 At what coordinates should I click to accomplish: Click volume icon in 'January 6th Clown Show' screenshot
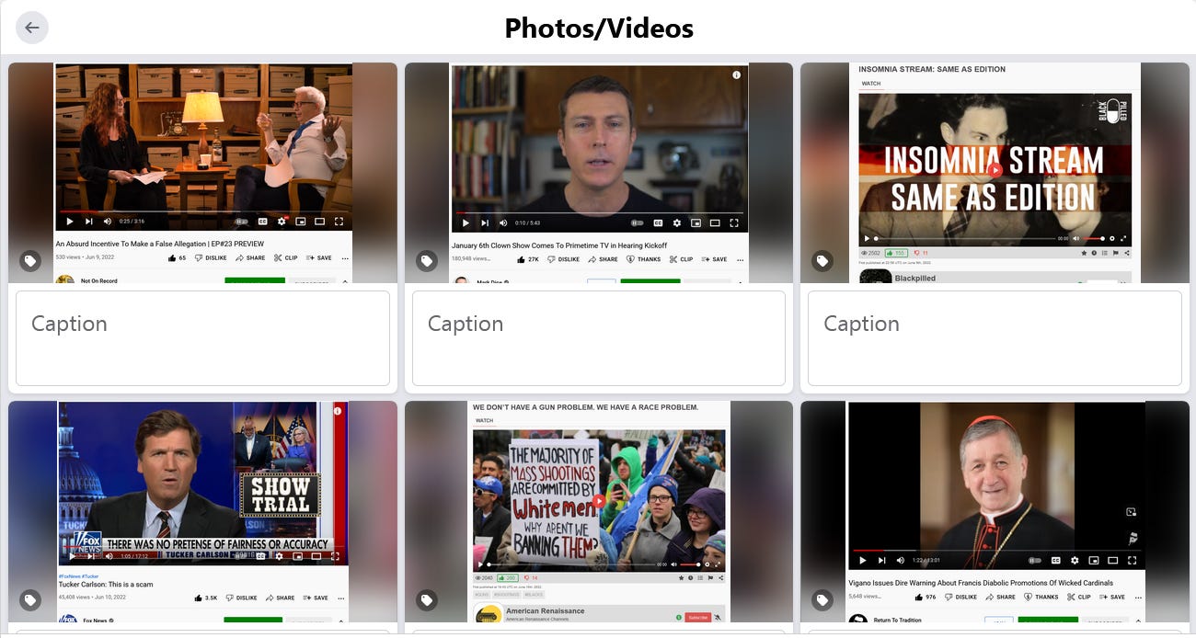coord(503,222)
